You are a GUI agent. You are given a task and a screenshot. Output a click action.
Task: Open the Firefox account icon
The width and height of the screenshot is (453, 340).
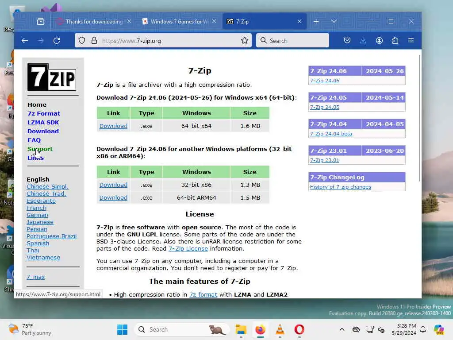pos(379,40)
